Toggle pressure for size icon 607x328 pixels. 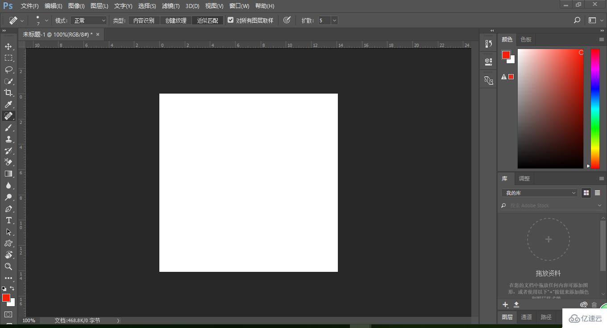coord(287,20)
